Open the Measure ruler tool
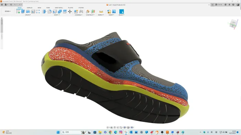 point(101,11)
